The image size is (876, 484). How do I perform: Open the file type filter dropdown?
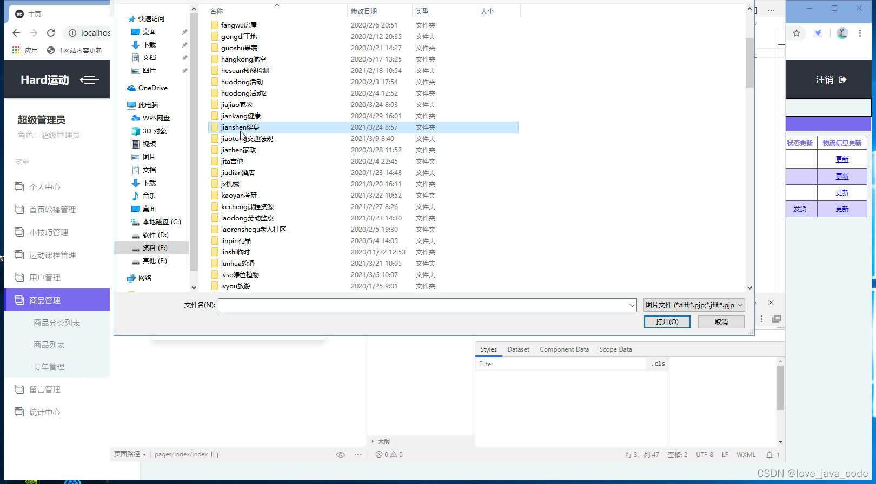[x=694, y=305]
